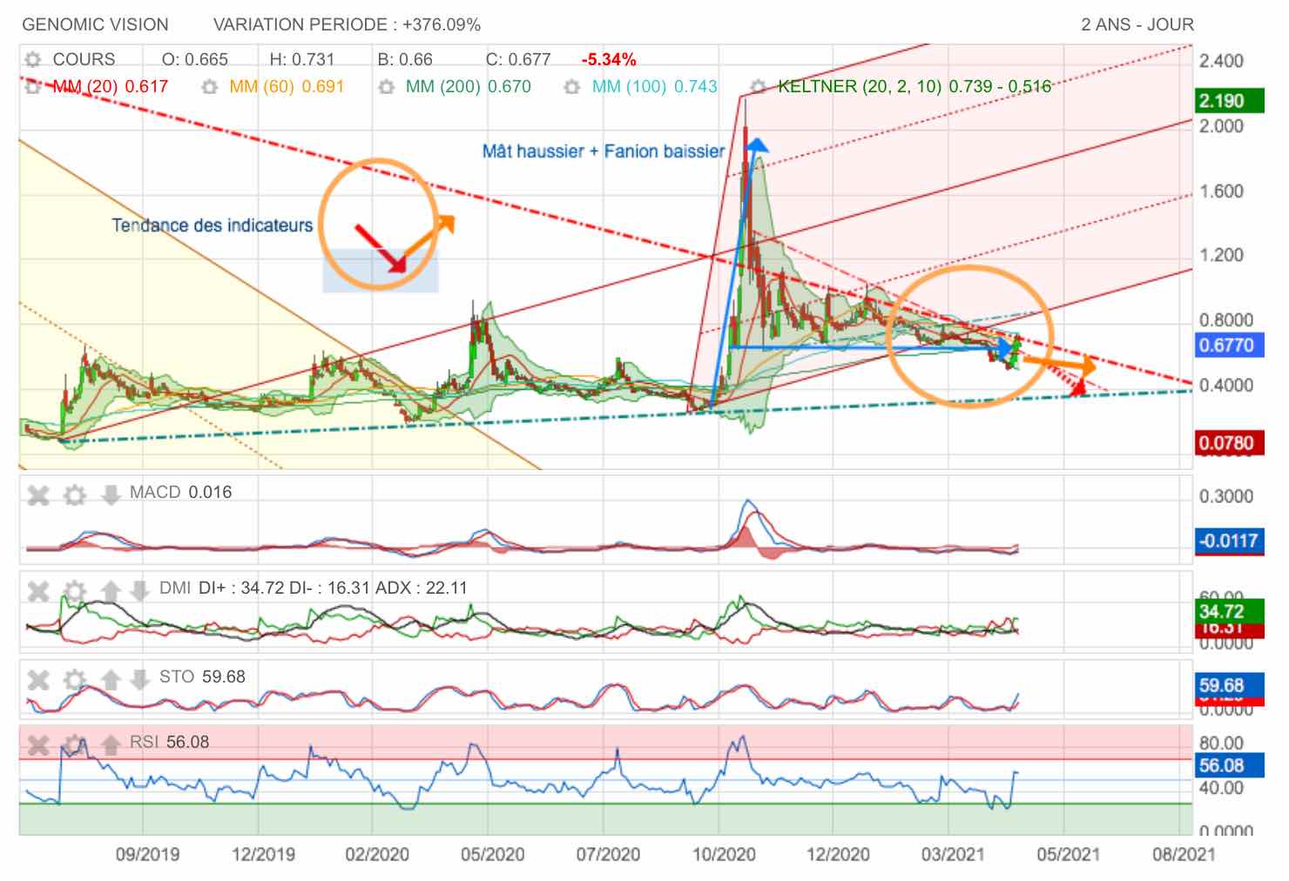Click the 10/2020 date label
This screenshot has width=1289, height=881.
tap(723, 854)
